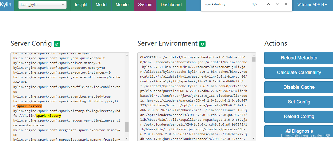The height and width of the screenshot is (141, 333).
Task: Click the spark.executor.instances=40 config line
Action: click(62, 72)
